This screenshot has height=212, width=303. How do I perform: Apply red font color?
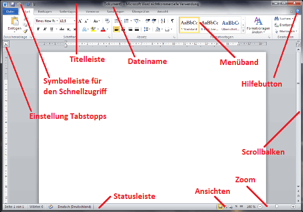pyautogui.click(x=103, y=29)
